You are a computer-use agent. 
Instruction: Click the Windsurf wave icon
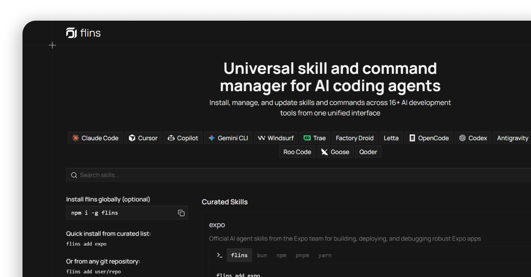click(262, 138)
